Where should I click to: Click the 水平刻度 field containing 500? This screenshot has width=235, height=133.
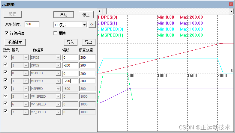click(32, 24)
